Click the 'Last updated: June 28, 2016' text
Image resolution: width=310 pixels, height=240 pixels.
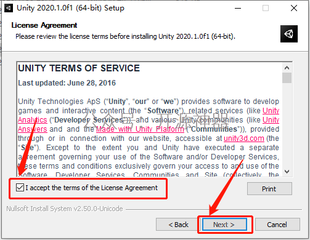[67, 83]
